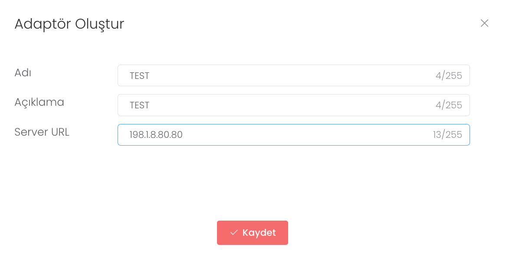506x267 pixels.
Task: Click the 4/255 counter in Açıklama field
Action: click(x=449, y=105)
